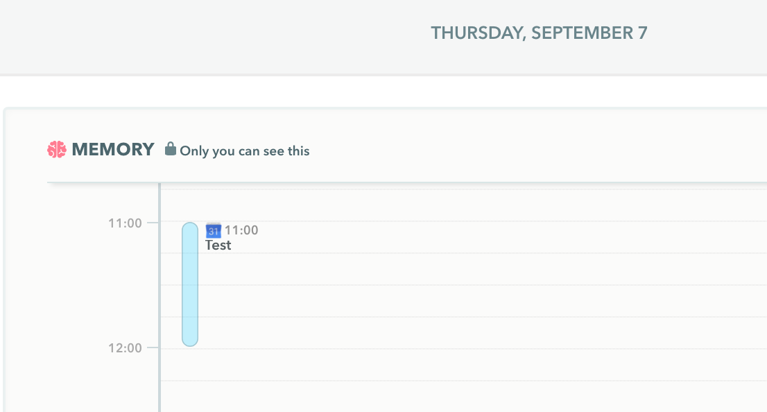Click the lock privacy icon

click(170, 148)
